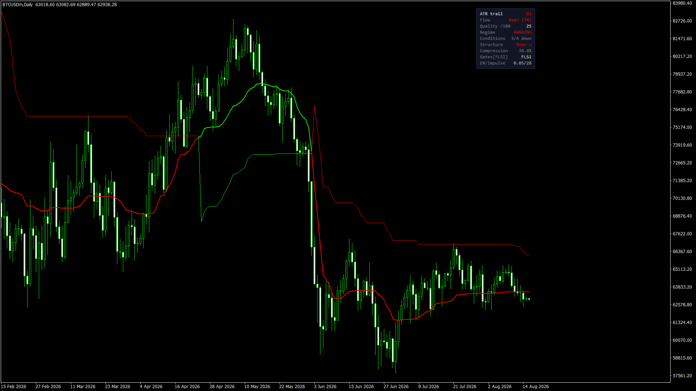Image resolution: width=696 pixels, height=391 pixels.
Task: Click the 11 Mar 2026 date label
Action: pyautogui.click(x=83, y=387)
